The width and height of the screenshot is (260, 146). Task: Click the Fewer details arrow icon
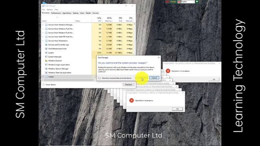coord(43,85)
